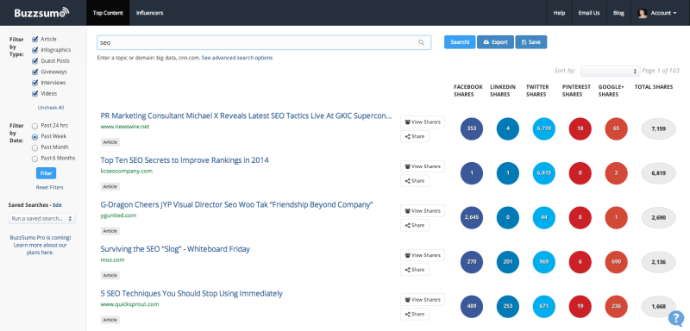The width and height of the screenshot is (690, 331).
Task: Open the Help menu item
Action: click(x=559, y=13)
